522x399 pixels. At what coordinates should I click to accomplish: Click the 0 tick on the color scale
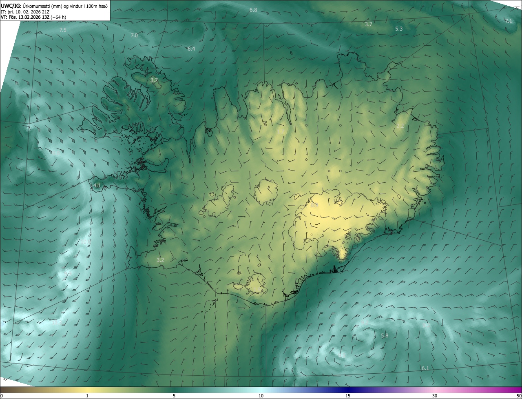click(2, 396)
